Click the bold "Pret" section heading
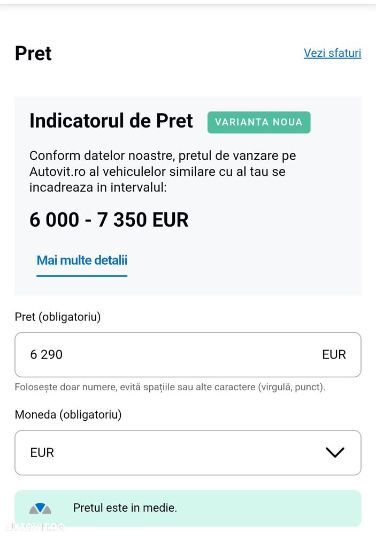 pos(33,54)
